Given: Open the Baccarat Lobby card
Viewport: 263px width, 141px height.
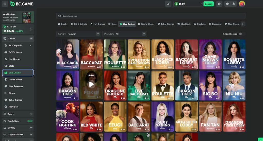Looking at the screenshot, I should [186, 54].
